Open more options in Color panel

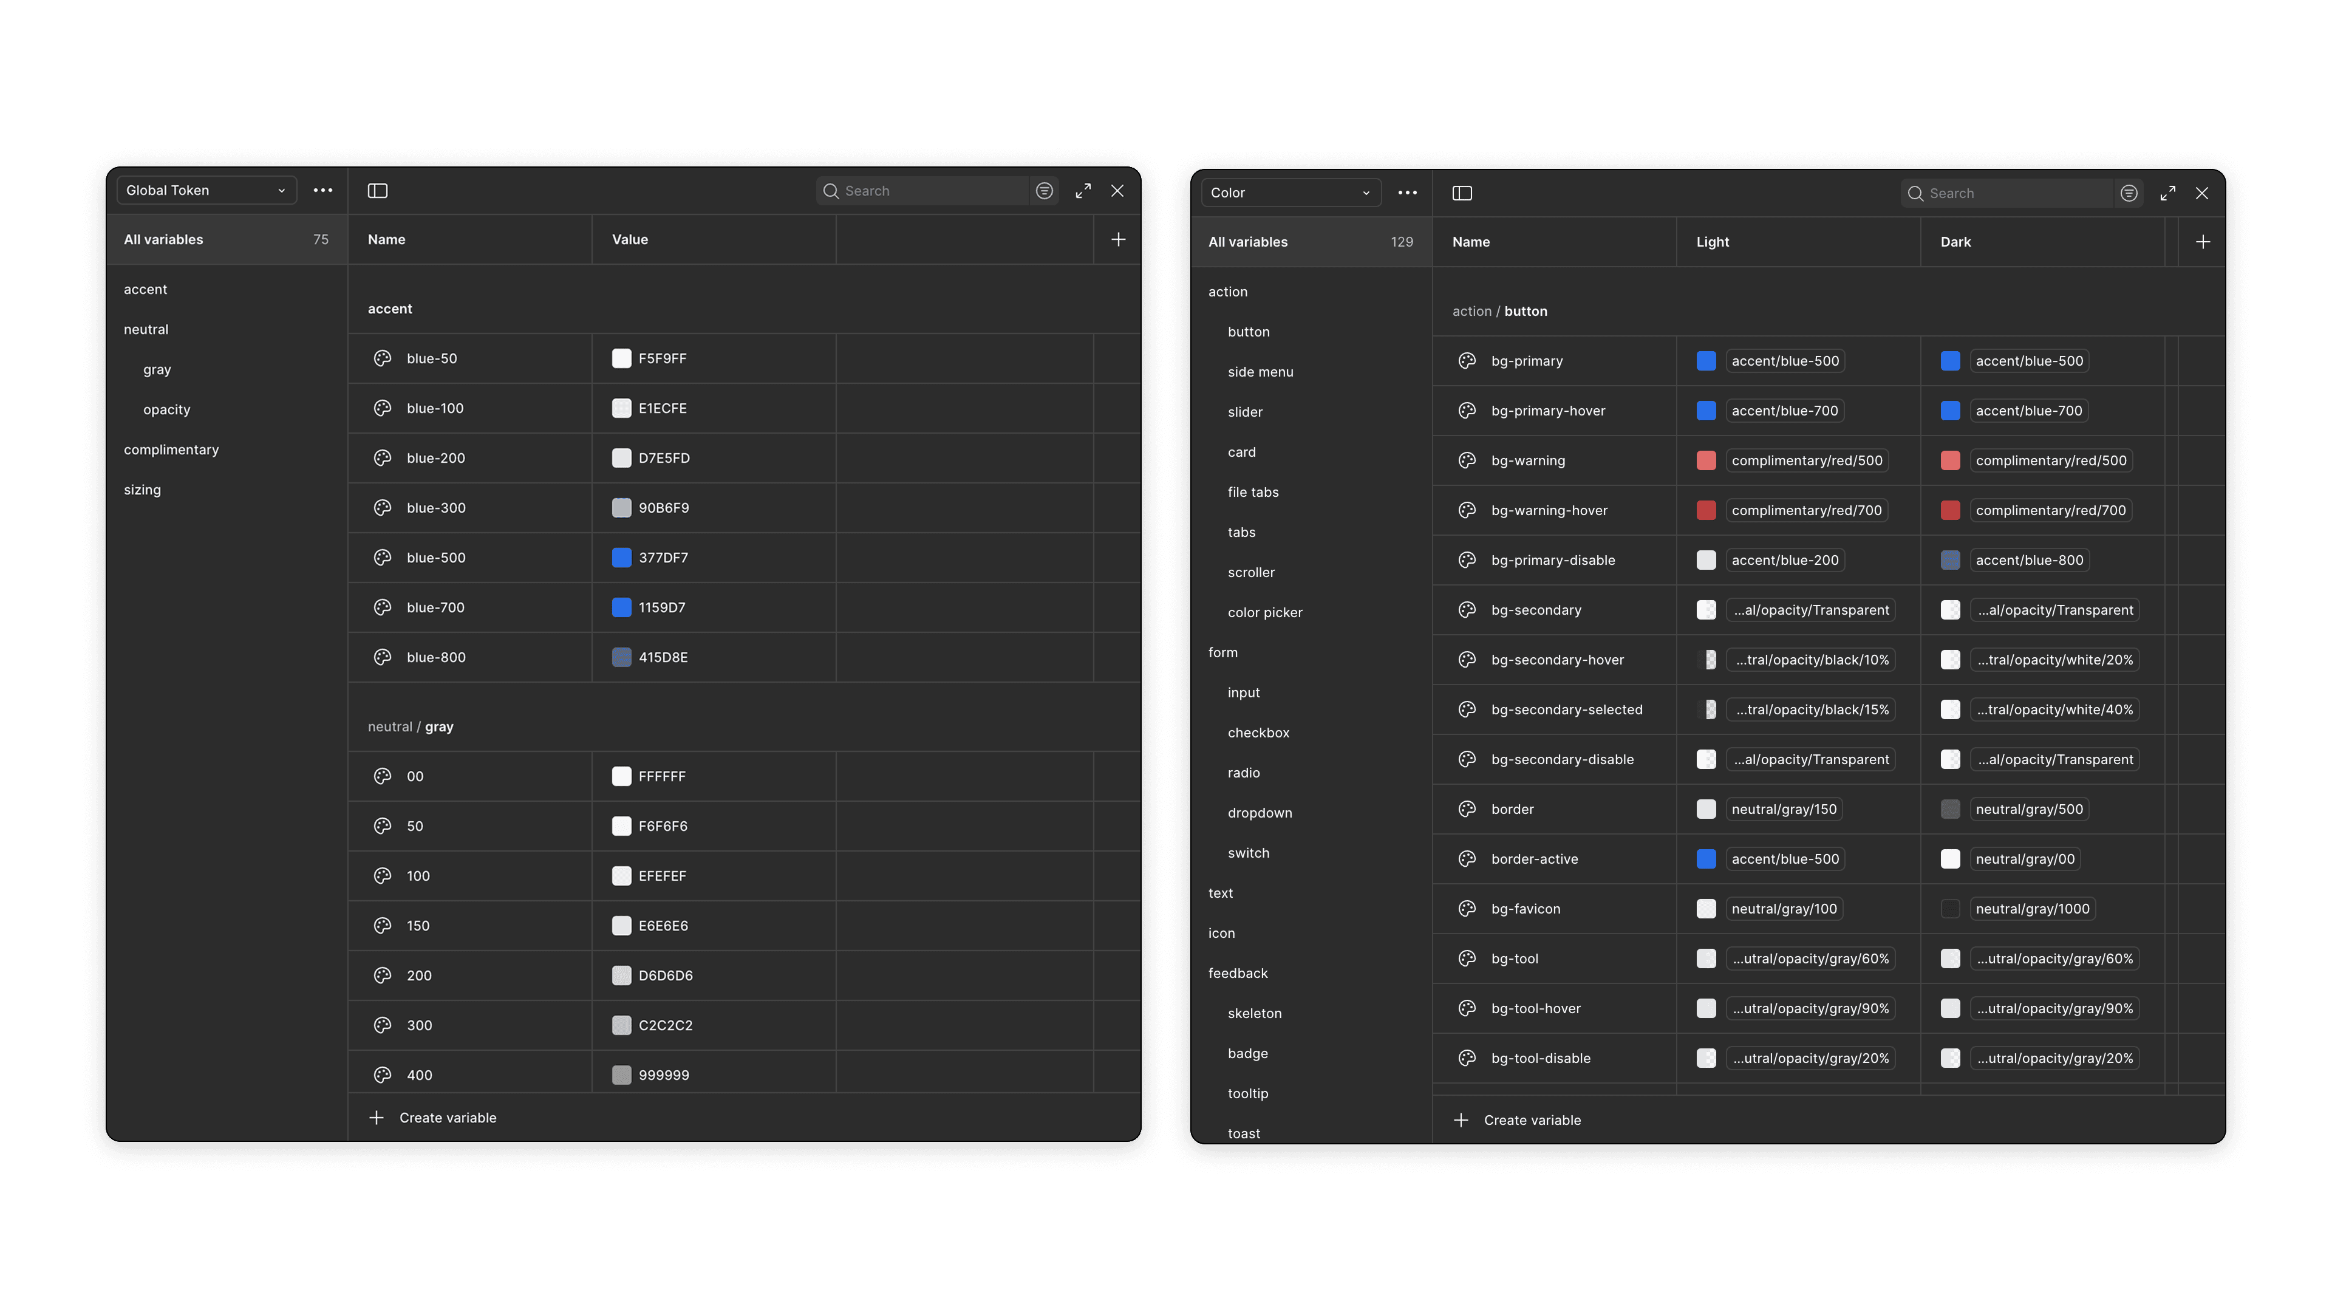point(1408,193)
